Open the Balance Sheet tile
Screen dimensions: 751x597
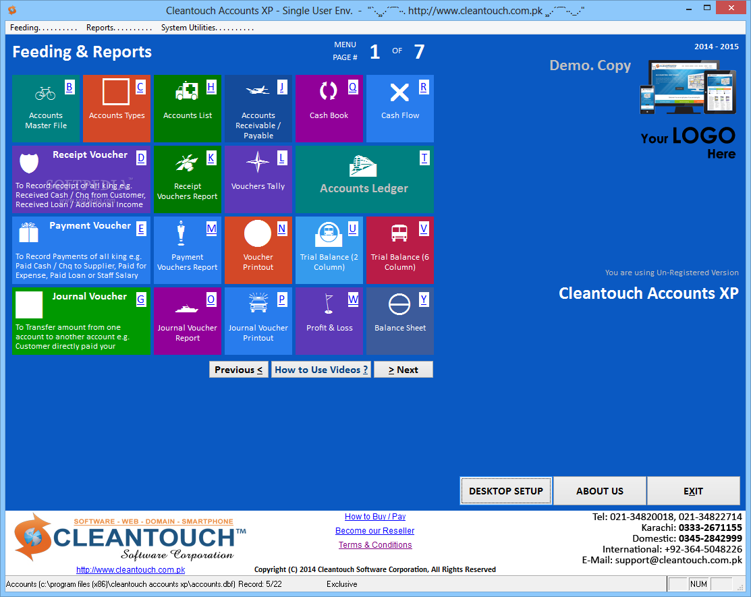coord(400,321)
